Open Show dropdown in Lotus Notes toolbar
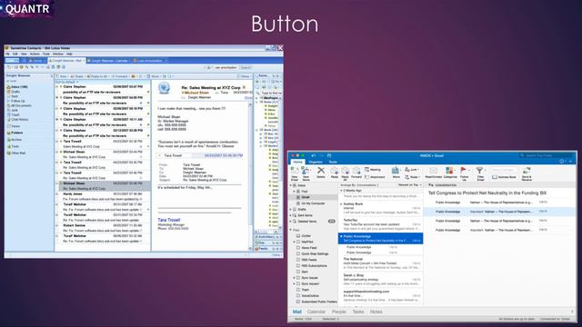Viewport: 582px width, 327px height. pos(245,76)
